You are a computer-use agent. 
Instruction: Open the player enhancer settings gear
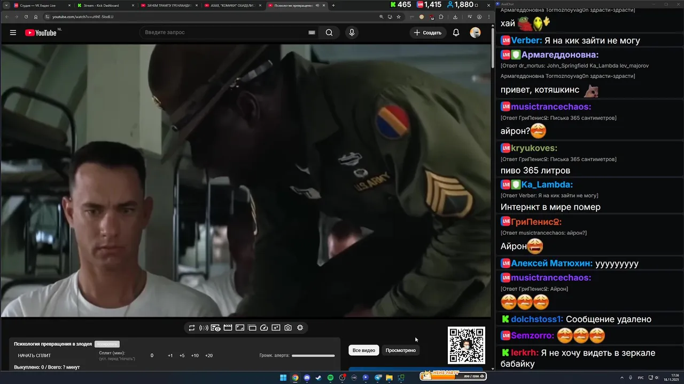[x=300, y=328]
